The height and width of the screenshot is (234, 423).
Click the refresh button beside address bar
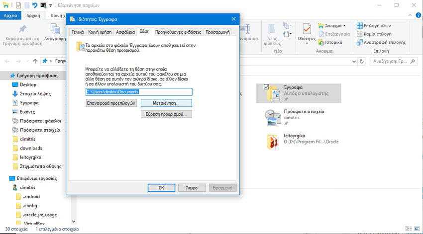click(361, 61)
